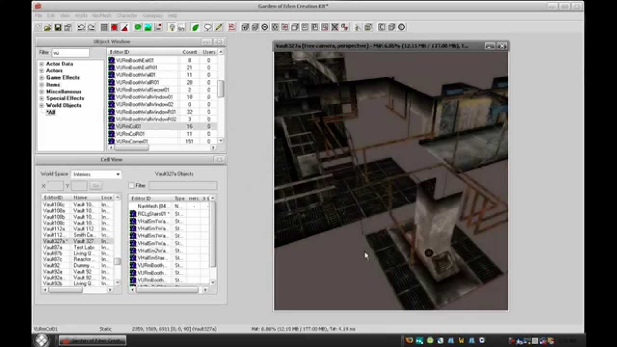Open the NavMesh menu
617x347 pixels.
pyautogui.click(x=102, y=16)
